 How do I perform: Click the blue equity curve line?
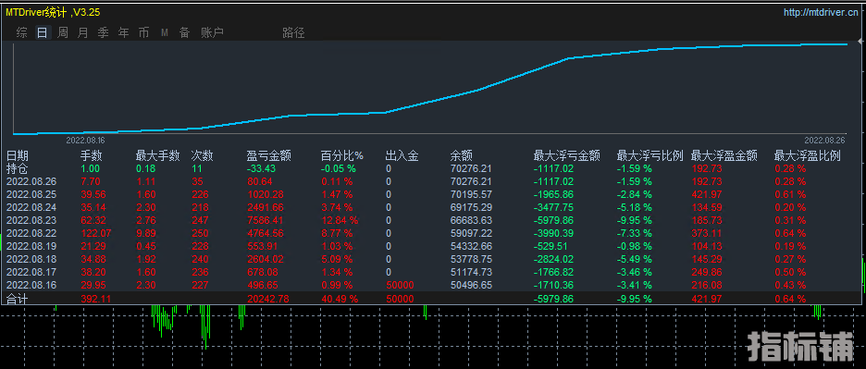point(431,101)
